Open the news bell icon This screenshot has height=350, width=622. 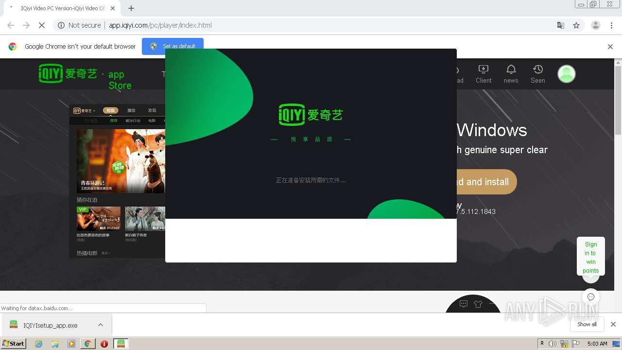pyautogui.click(x=511, y=74)
